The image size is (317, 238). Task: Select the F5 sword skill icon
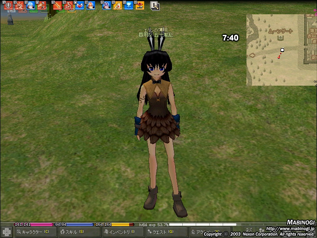click(x=57, y=6)
